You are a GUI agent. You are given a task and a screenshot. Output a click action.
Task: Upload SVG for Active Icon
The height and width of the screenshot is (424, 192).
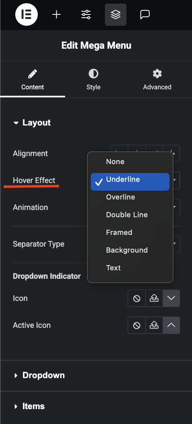[154, 325]
